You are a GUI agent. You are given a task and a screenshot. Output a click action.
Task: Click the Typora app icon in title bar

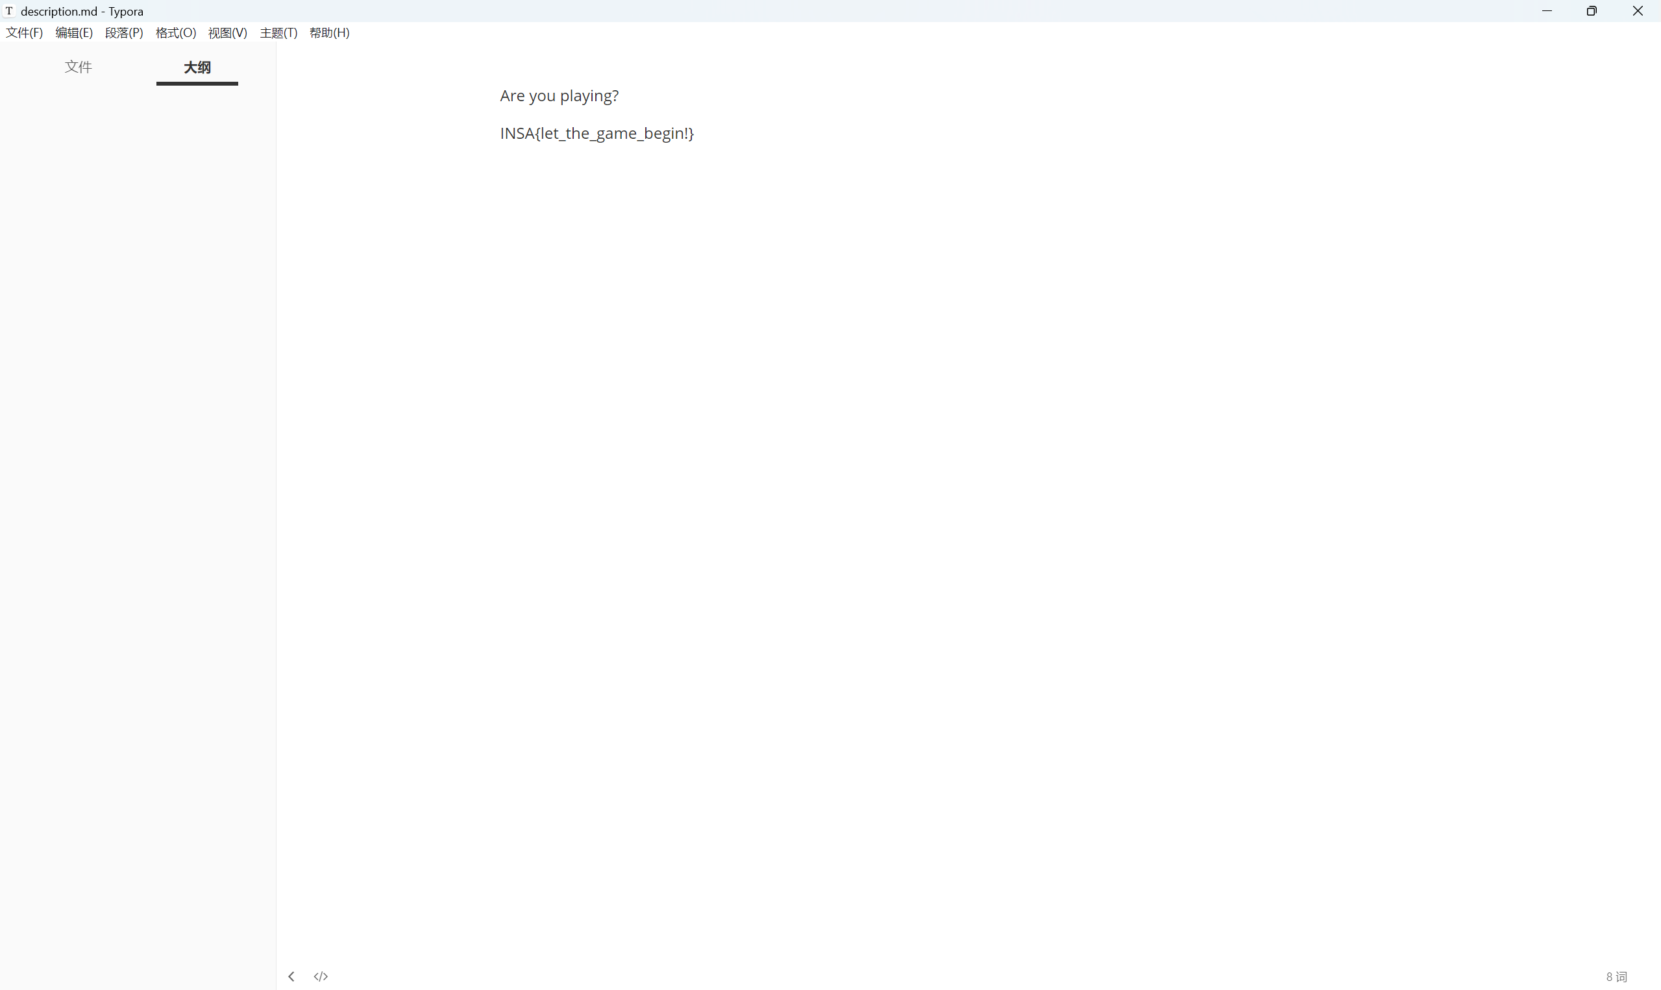pyautogui.click(x=9, y=10)
